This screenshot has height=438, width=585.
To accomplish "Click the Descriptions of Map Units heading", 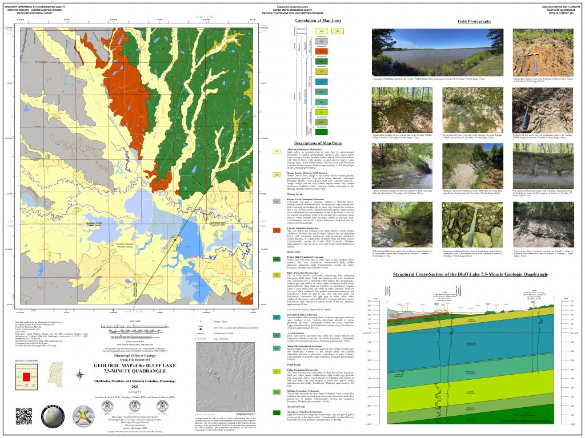I will (318, 143).
